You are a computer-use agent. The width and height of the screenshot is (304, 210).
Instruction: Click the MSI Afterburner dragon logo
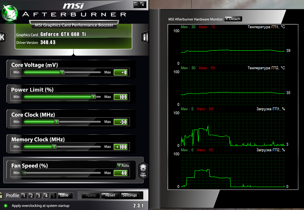(x=9, y=13)
